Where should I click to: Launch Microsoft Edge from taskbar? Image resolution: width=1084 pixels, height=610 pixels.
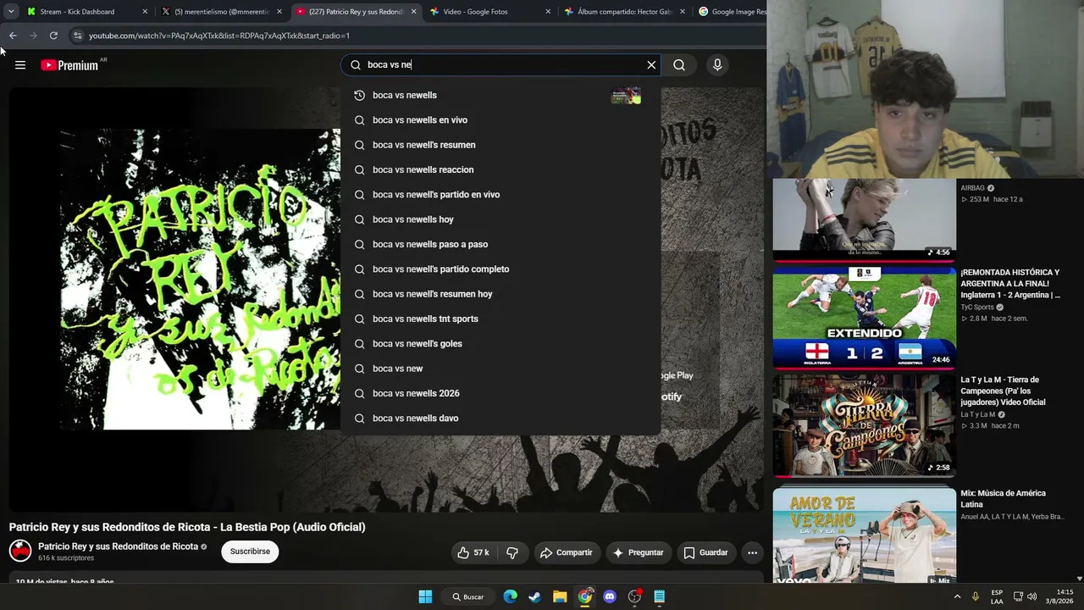point(510,596)
